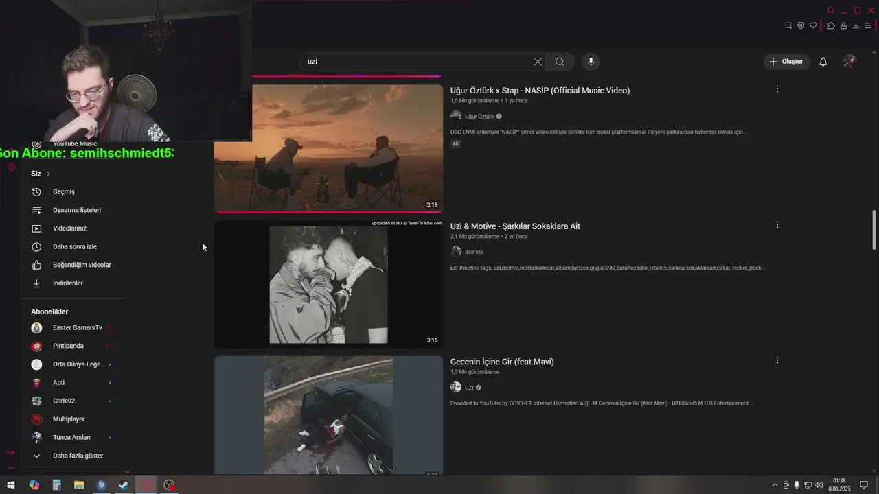Screen dimensions: 879x494
Task: Open the account avatar menu
Action: click(849, 62)
